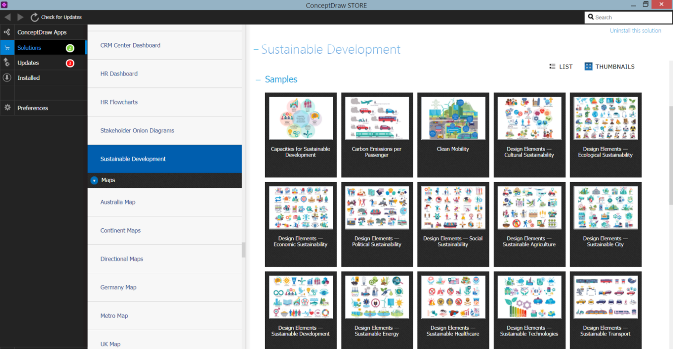Open Design Elements — Sustainable Energy sample
Viewport: 673px width, 349px height.
coord(377,310)
